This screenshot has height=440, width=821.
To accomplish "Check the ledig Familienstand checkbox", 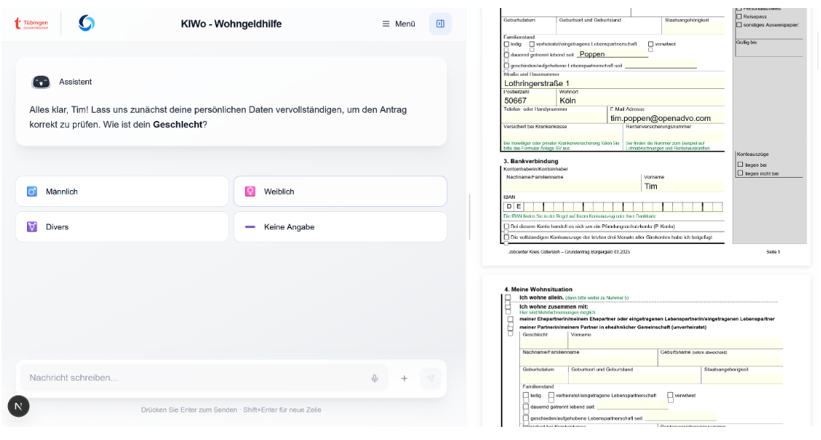I will (x=506, y=44).
